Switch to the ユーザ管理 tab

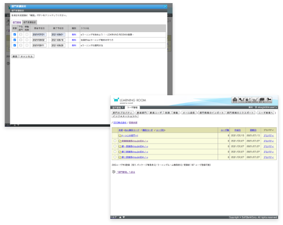[132, 108]
